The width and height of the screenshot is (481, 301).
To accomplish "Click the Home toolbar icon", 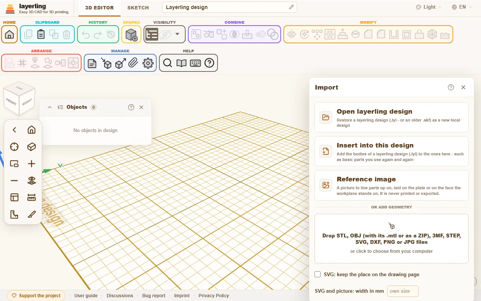I will pyautogui.click(x=9, y=34).
